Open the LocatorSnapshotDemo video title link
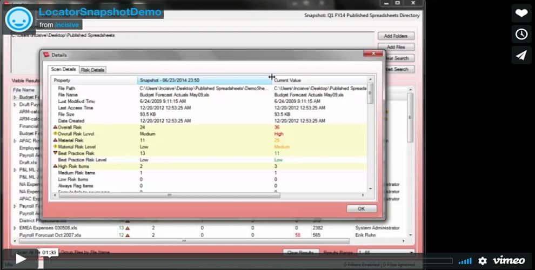The height and width of the screenshot is (270, 535). (100, 12)
